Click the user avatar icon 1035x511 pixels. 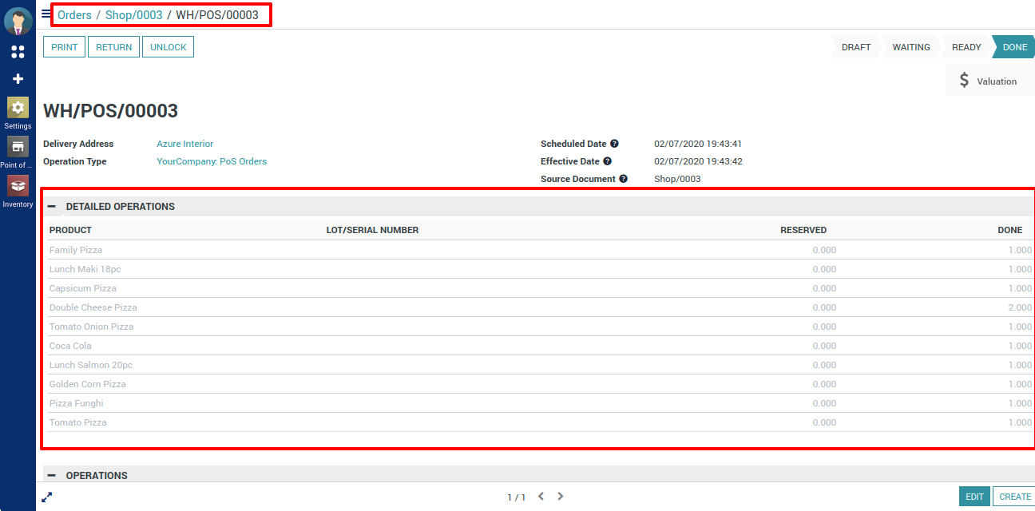tap(18, 21)
